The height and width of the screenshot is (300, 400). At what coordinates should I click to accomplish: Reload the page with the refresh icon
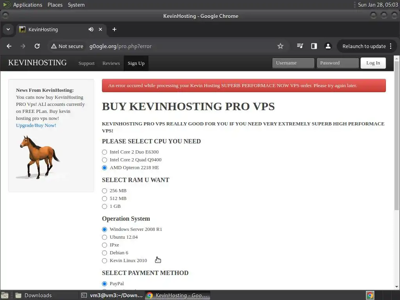(x=37, y=46)
